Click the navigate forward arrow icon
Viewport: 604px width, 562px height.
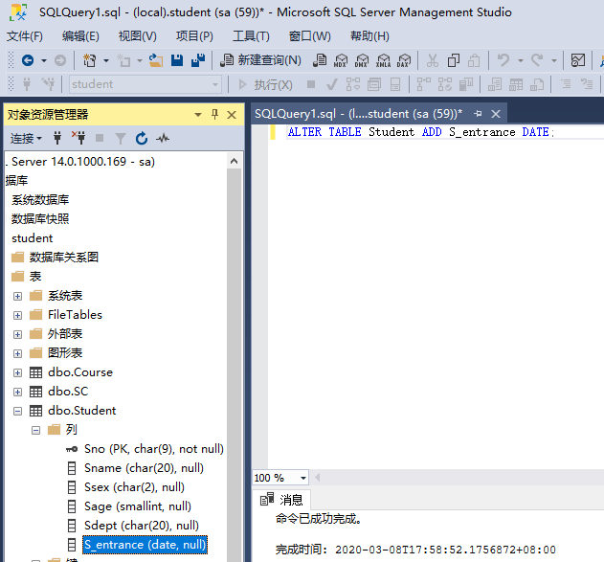[x=60, y=60]
